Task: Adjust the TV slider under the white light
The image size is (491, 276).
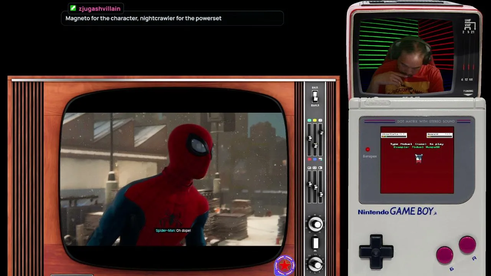Action: tap(321, 139)
